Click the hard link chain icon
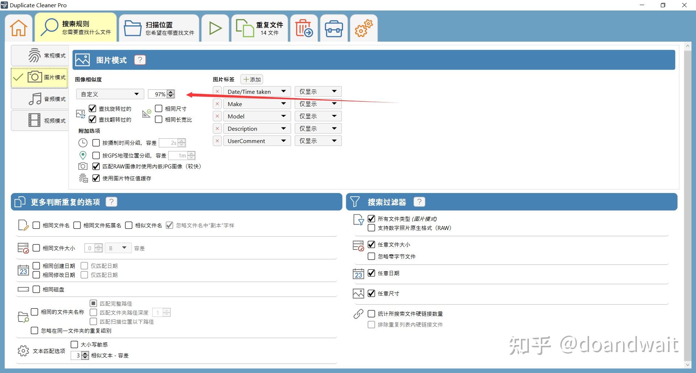Image resolution: width=696 pixels, height=373 pixels. click(x=358, y=314)
